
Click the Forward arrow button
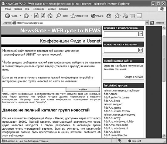tap(26, 16)
